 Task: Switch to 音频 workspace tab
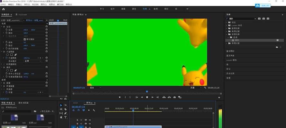[156, 9]
